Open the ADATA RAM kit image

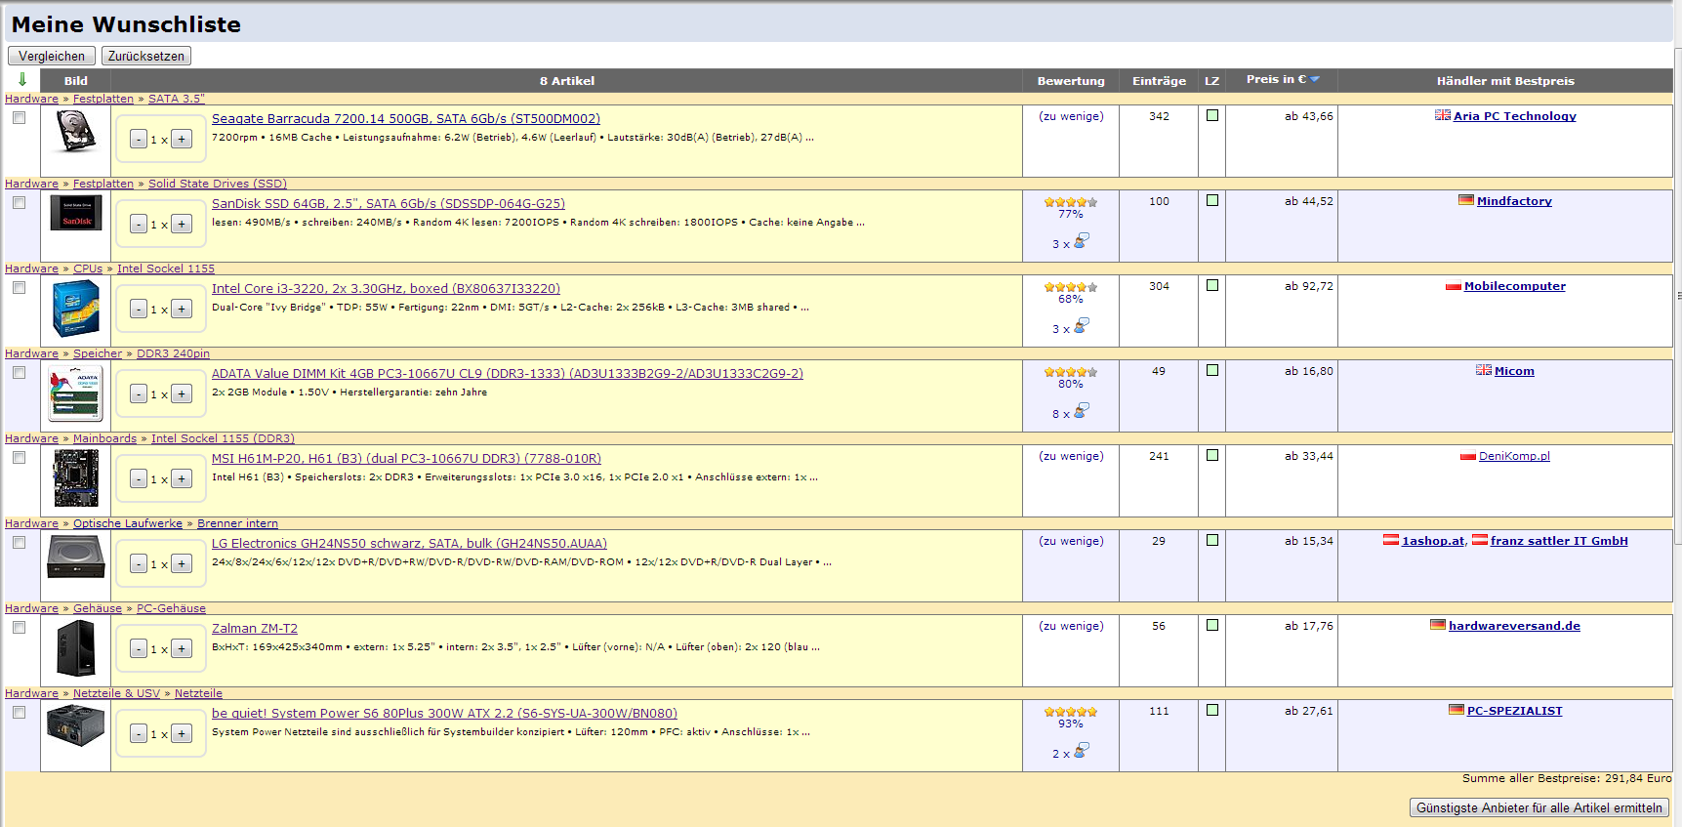pyautogui.click(x=75, y=393)
